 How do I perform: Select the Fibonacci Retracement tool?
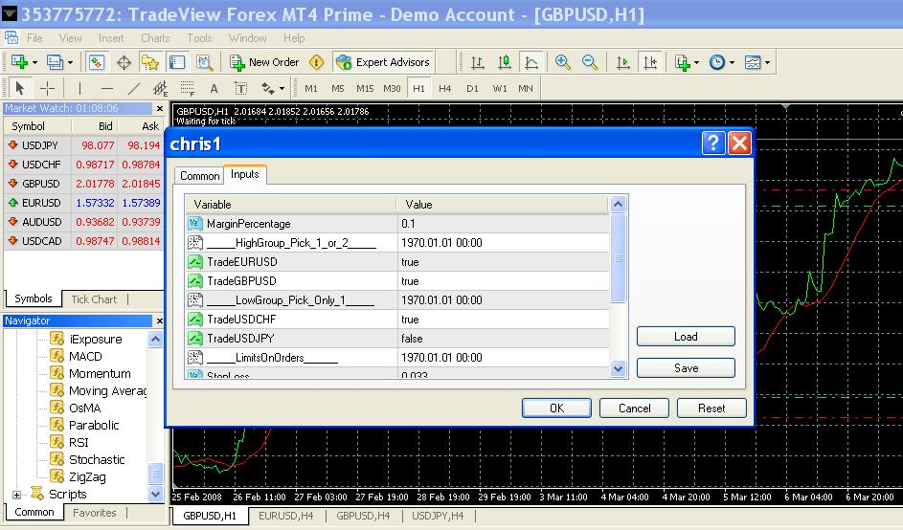pyautogui.click(x=187, y=89)
